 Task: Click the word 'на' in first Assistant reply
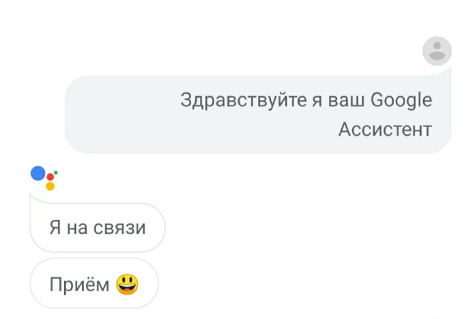(77, 228)
